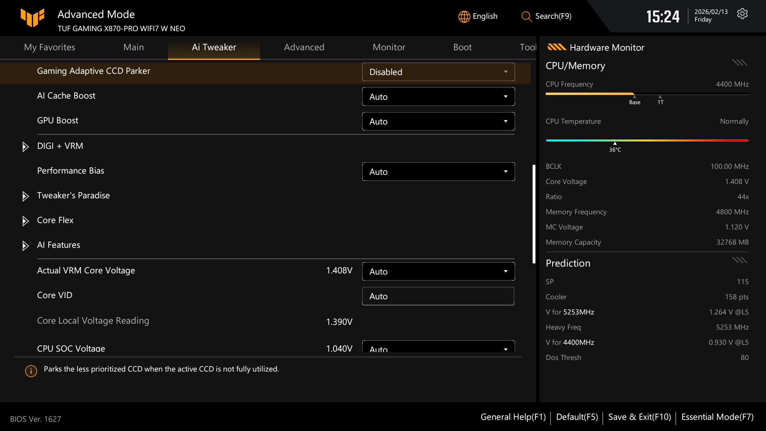Open the GPU Boost dropdown
The height and width of the screenshot is (431, 766).
[x=438, y=121]
